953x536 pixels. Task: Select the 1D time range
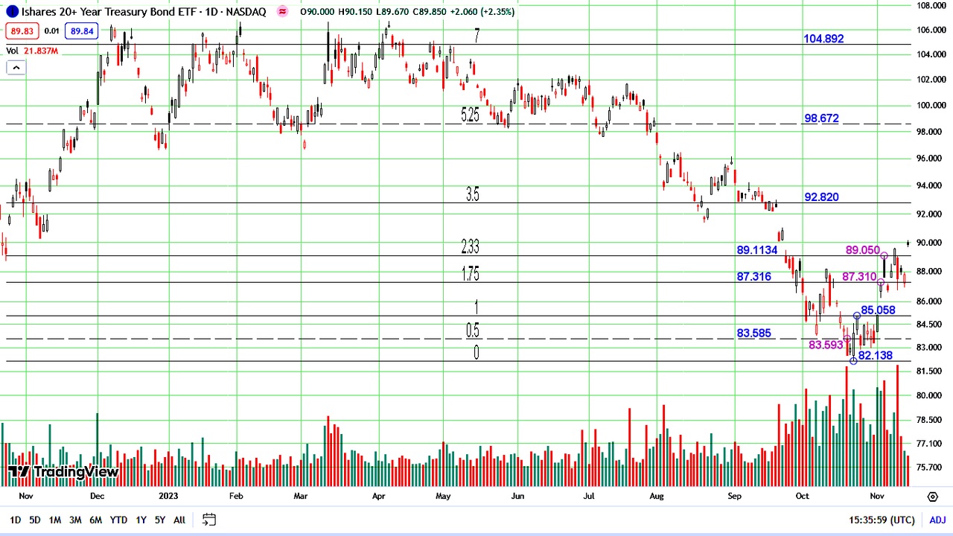click(x=15, y=520)
